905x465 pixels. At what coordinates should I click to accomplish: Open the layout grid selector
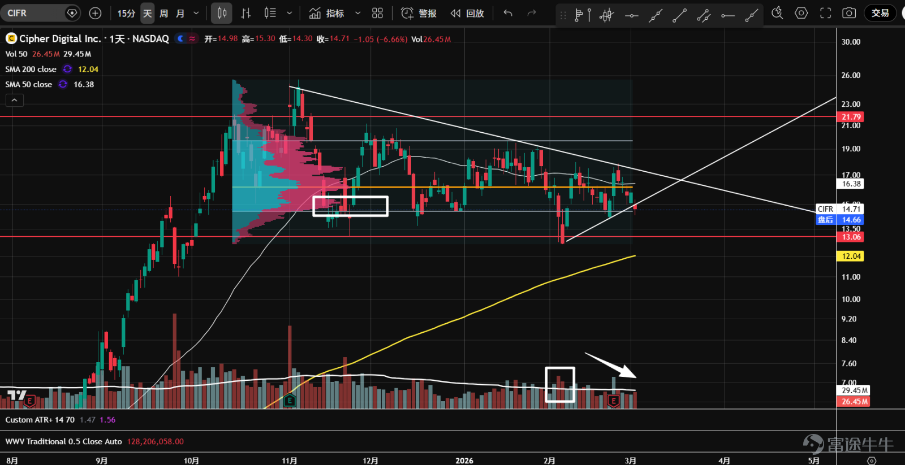tap(378, 13)
